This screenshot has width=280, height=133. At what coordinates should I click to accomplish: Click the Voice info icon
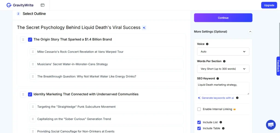(207, 44)
